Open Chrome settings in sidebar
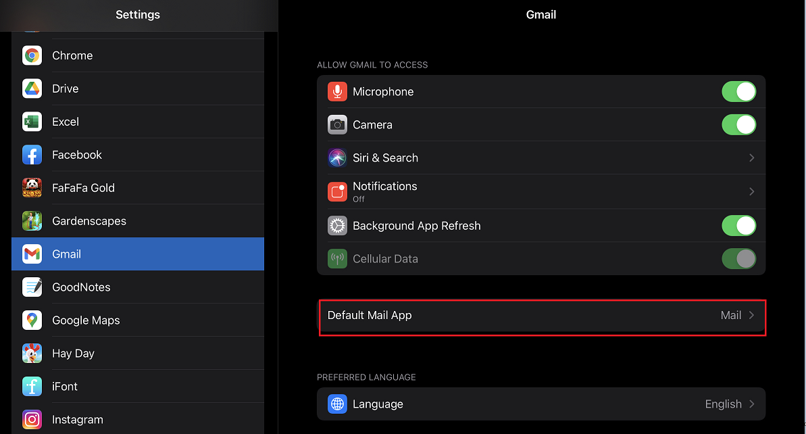Image resolution: width=806 pixels, height=434 pixels. tap(138, 55)
